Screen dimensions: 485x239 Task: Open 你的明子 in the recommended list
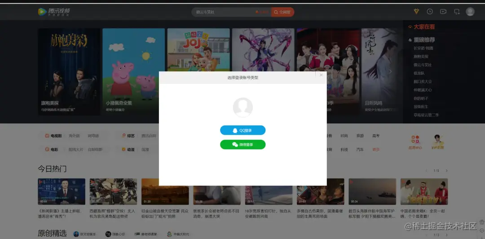point(421,98)
